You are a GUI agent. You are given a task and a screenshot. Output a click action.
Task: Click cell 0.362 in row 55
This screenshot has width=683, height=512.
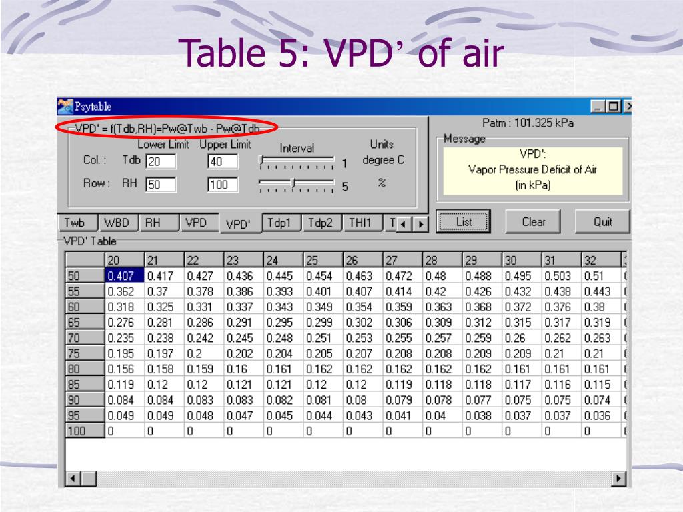[125, 291]
